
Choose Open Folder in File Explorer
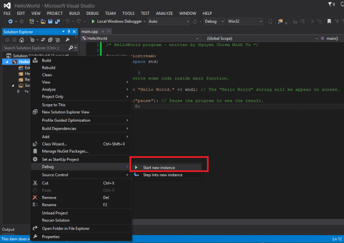81,228
